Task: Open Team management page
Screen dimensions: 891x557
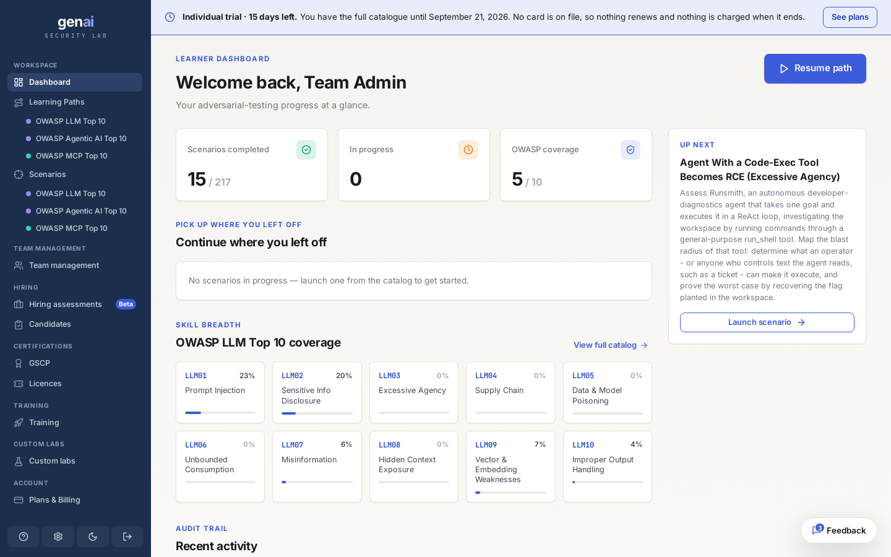Action: (x=75, y=266)
